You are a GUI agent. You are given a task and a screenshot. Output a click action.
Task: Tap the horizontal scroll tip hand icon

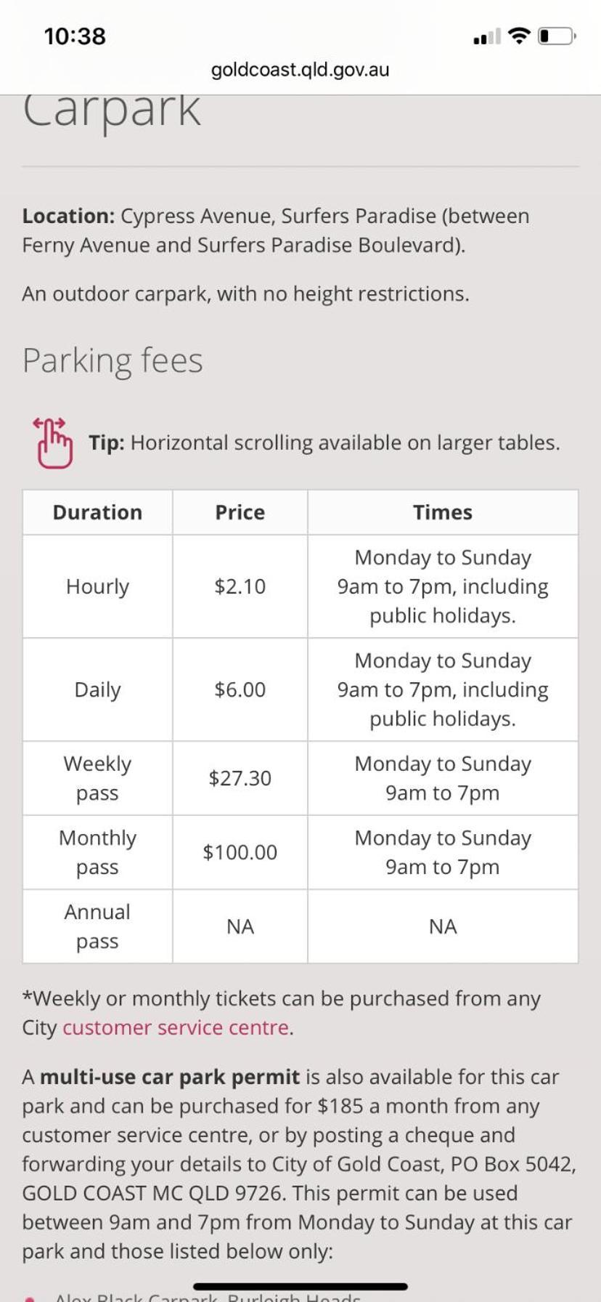(53, 442)
